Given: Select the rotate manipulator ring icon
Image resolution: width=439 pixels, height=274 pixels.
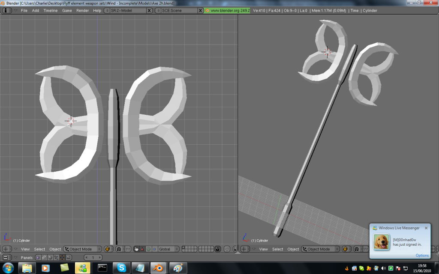Looking at the screenshot, I should point(148,249).
